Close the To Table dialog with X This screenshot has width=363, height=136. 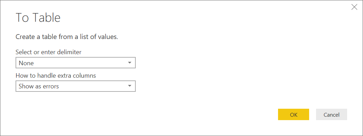354,7
